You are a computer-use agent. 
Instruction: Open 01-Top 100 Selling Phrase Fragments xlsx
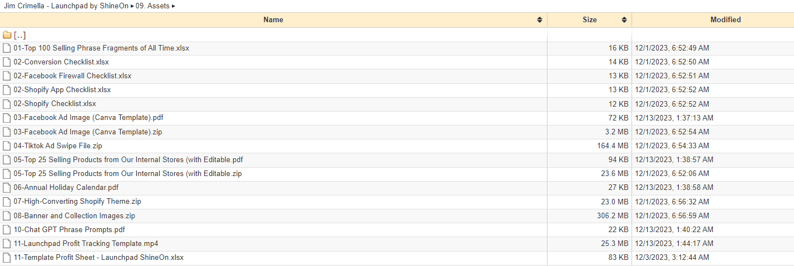pos(101,48)
